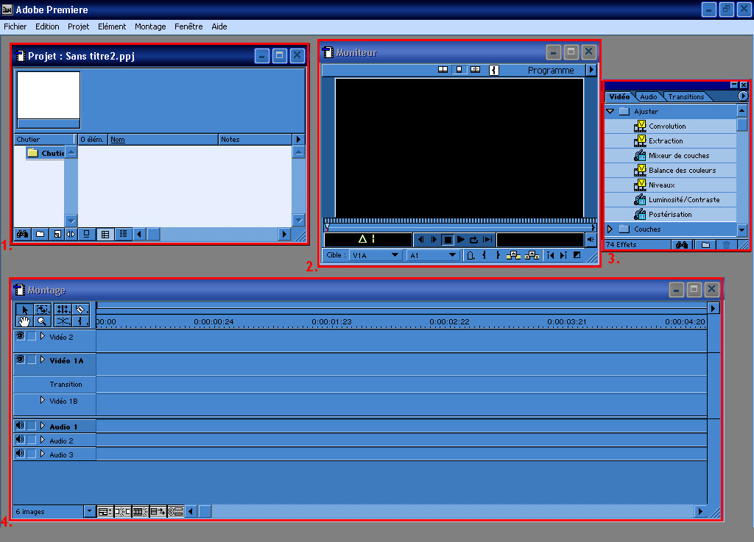Screen dimensions: 754x542
Task: Mute the Audio 3 track speaker
Action: point(20,454)
